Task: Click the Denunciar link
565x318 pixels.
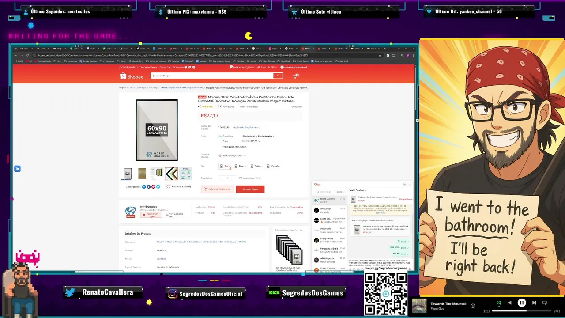Action: pos(297,106)
